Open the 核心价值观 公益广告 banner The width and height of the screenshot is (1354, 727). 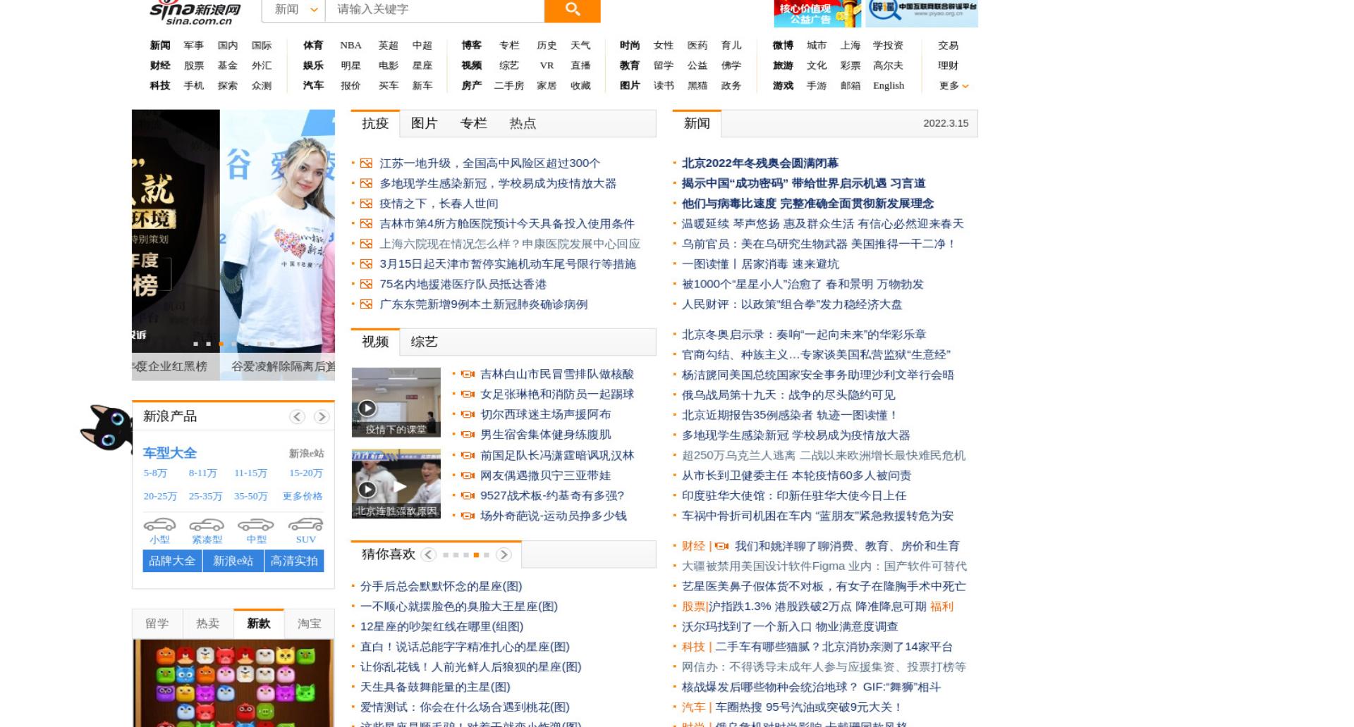[817, 13]
